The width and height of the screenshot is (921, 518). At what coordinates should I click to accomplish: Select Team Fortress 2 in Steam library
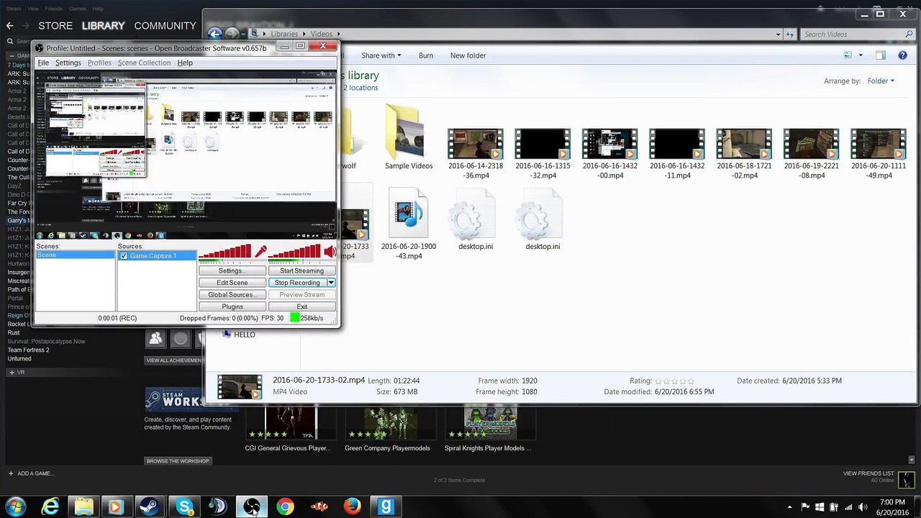point(29,350)
